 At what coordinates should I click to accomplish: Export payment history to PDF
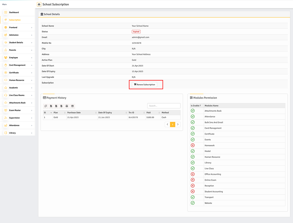(x=61, y=106)
